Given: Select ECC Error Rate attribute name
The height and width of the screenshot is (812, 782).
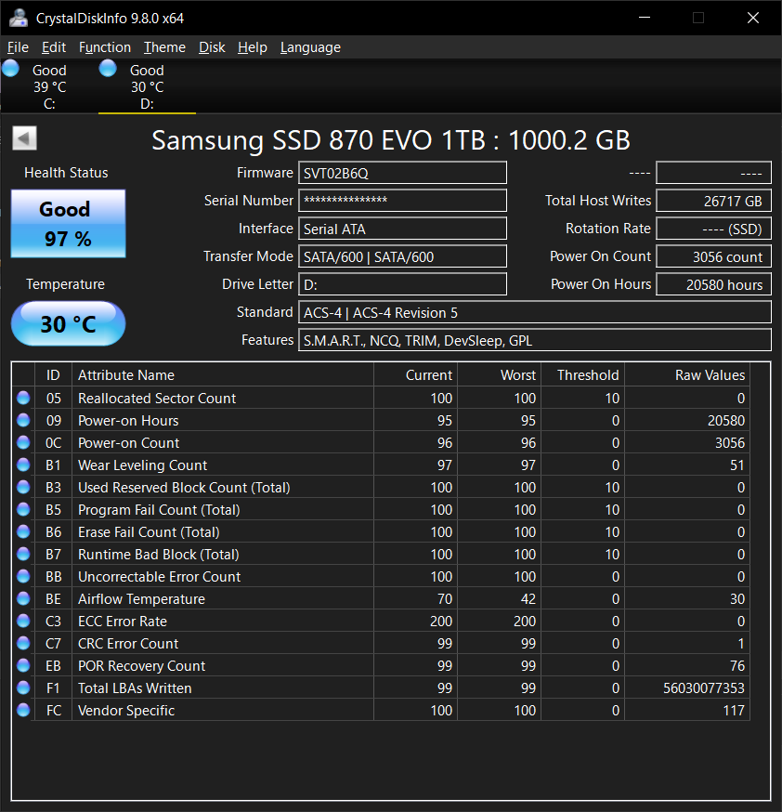Looking at the screenshot, I should point(123,621).
